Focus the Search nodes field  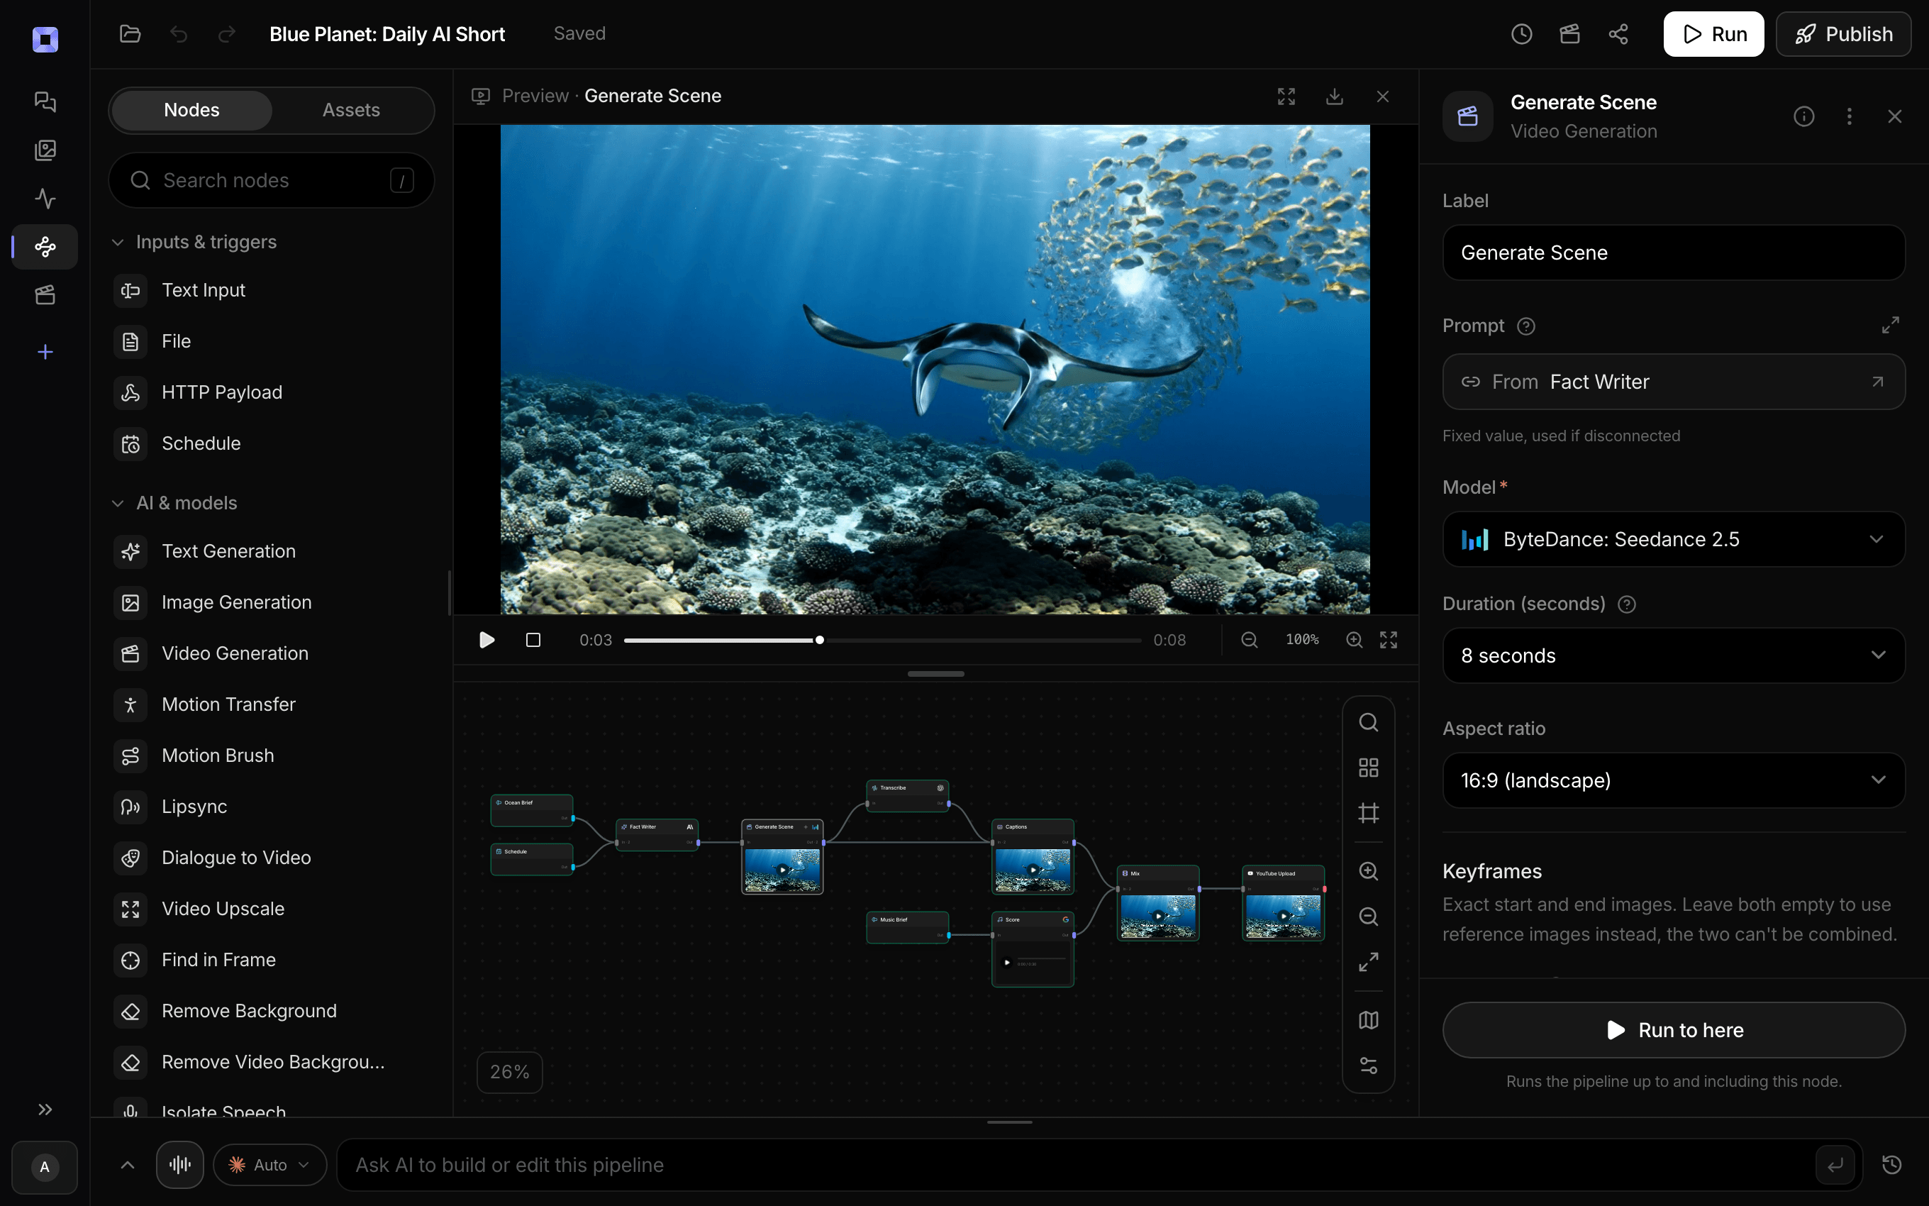pos(271,180)
